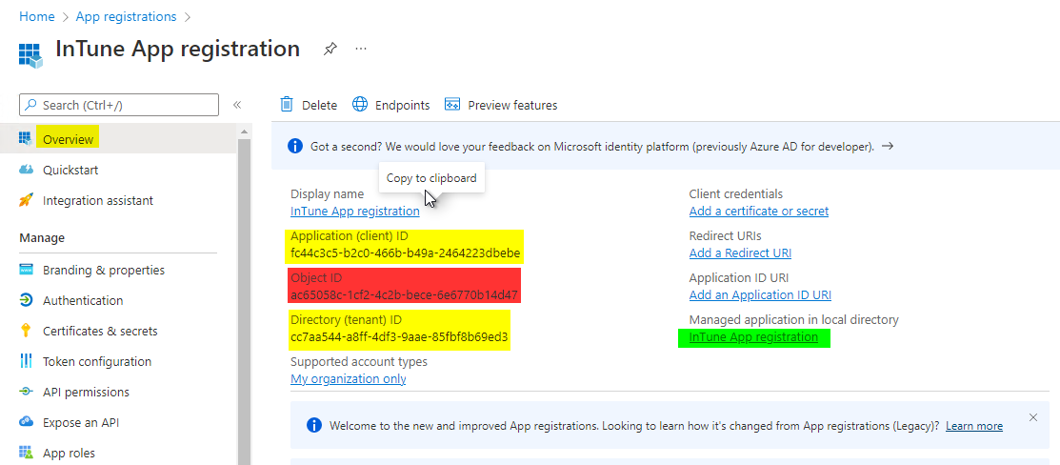The height and width of the screenshot is (465, 1060).
Task: Click the Expose an API cloud icon
Action: tap(26, 422)
